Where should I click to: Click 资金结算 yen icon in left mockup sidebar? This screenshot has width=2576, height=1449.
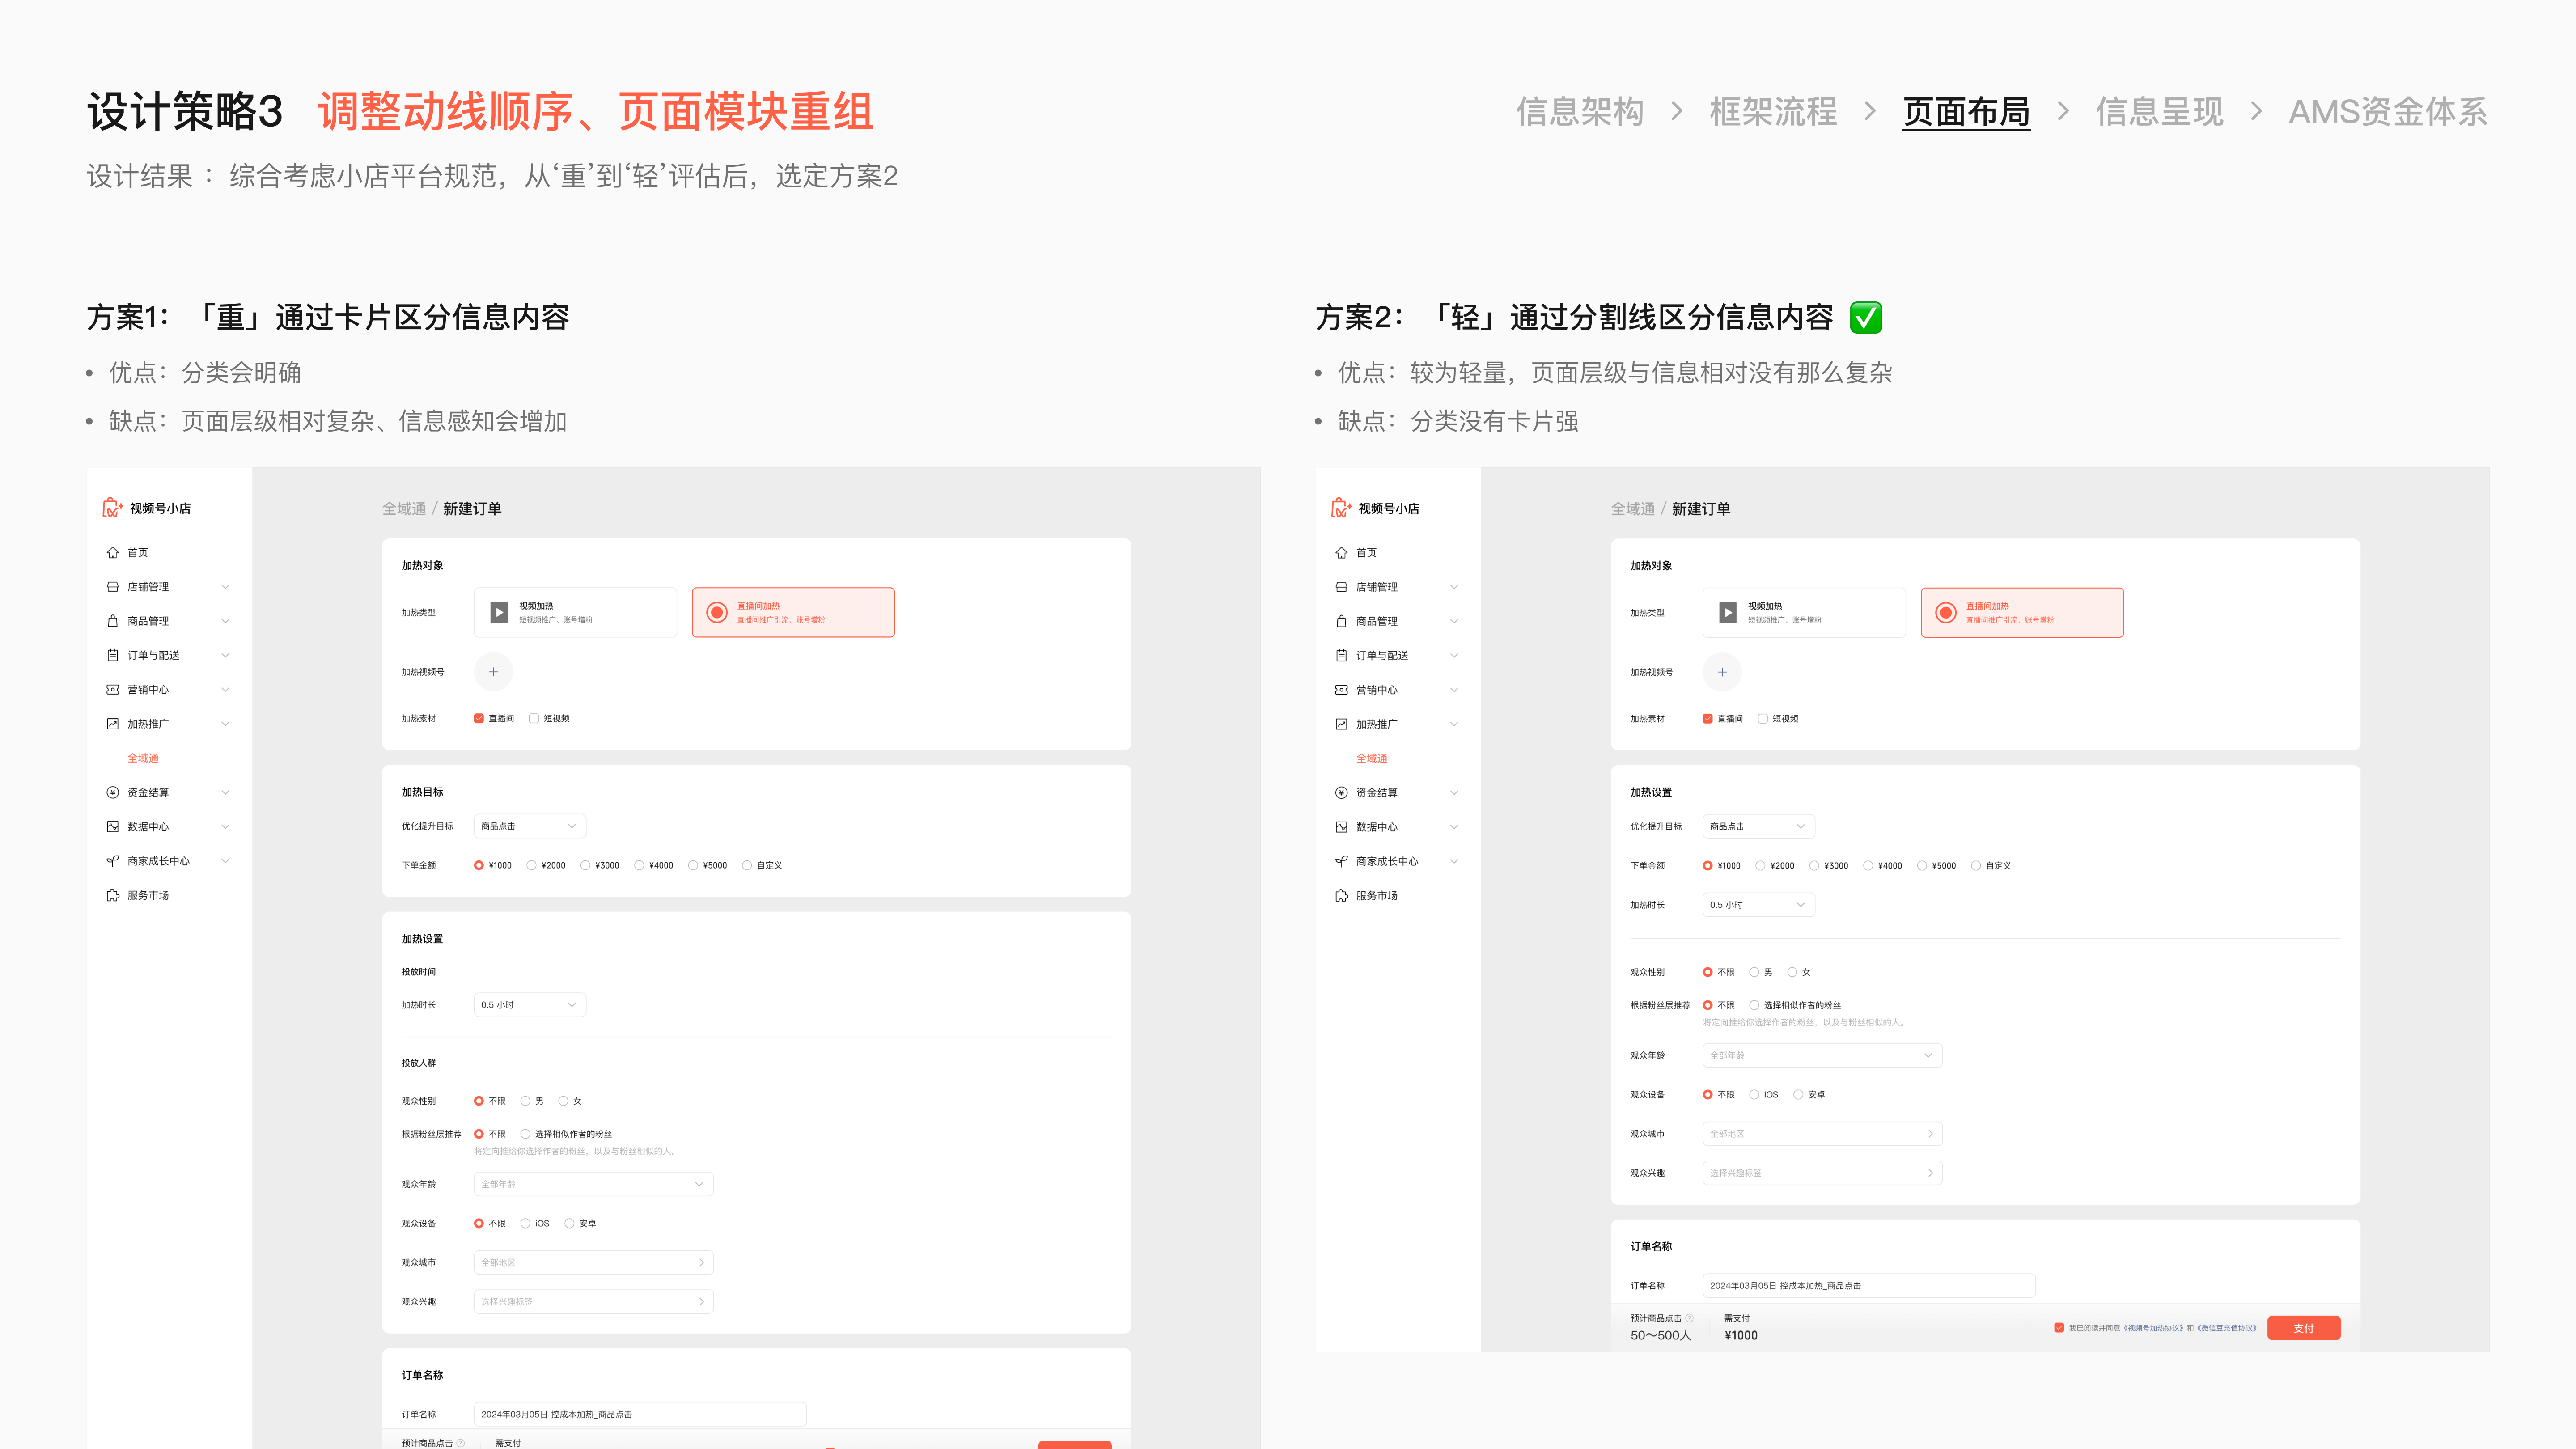click(113, 792)
